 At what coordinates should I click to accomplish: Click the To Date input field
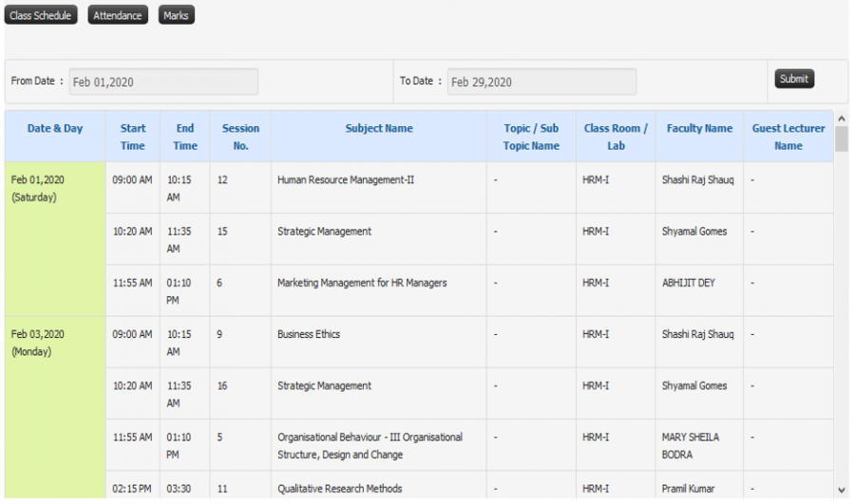[542, 82]
